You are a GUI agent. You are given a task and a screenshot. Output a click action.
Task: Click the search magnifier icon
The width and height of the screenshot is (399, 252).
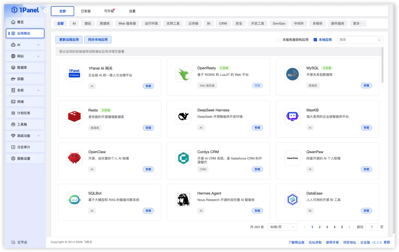pyautogui.click(x=379, y=39)
